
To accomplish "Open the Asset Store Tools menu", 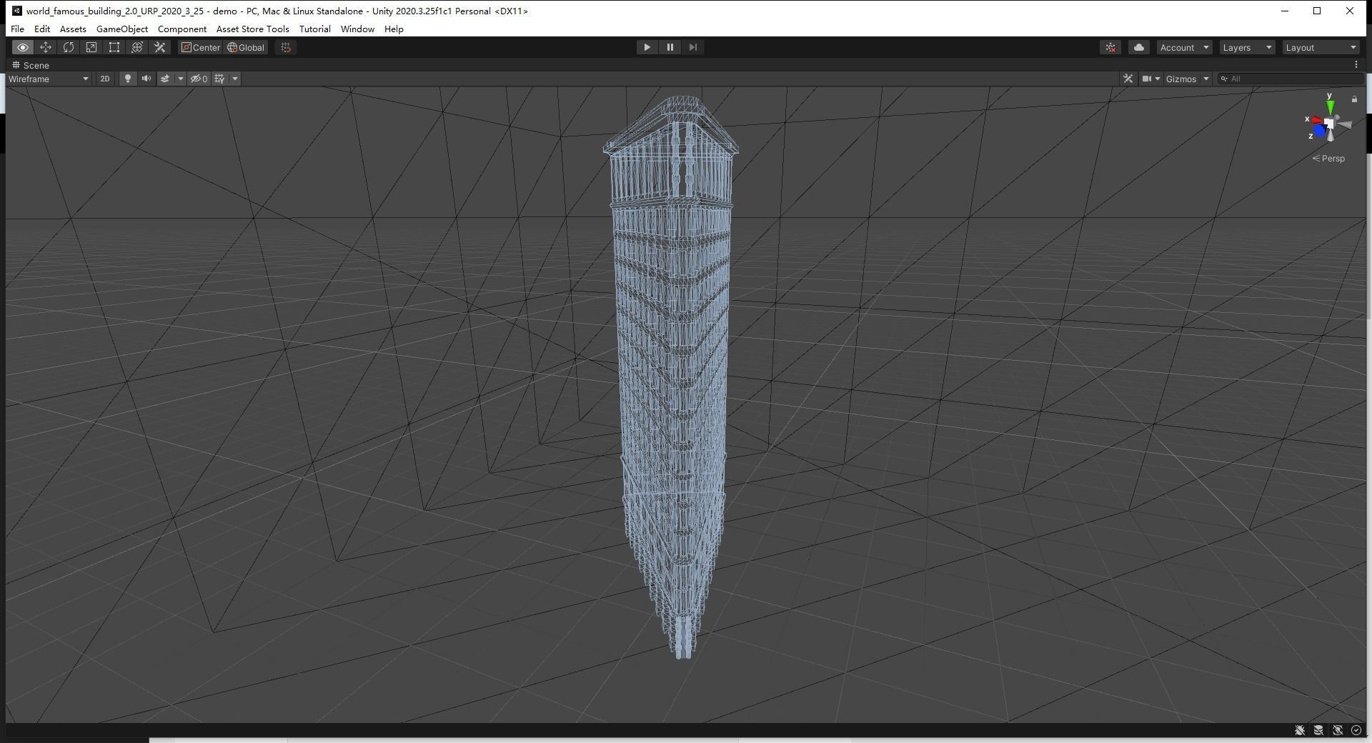I will (253, 29).
